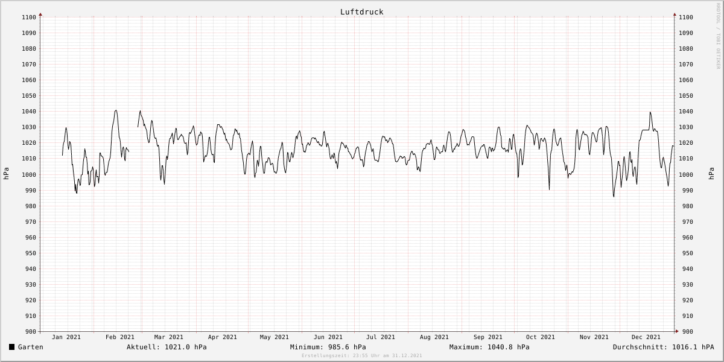Click the hPa unit label on right axis

coord(711,174)
